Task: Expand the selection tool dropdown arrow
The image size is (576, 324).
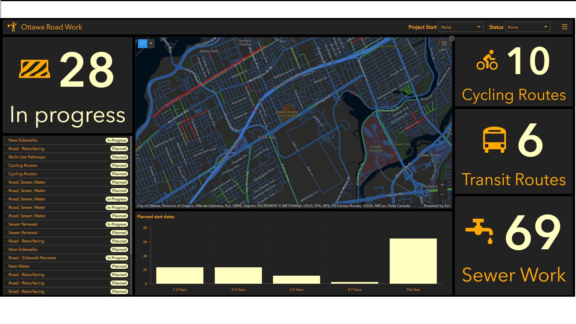Action: pyautogui.click(x=151, y=43)
